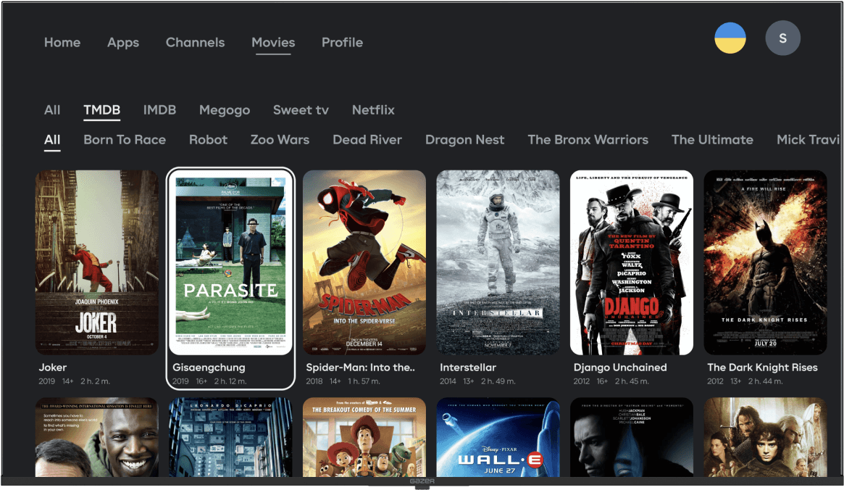Open The Bronx Warriors collection

tap(588, 140)
